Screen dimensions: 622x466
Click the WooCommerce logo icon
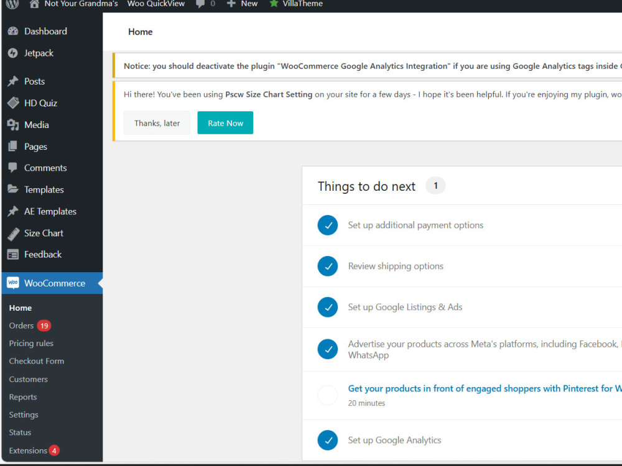click(13, 283)
